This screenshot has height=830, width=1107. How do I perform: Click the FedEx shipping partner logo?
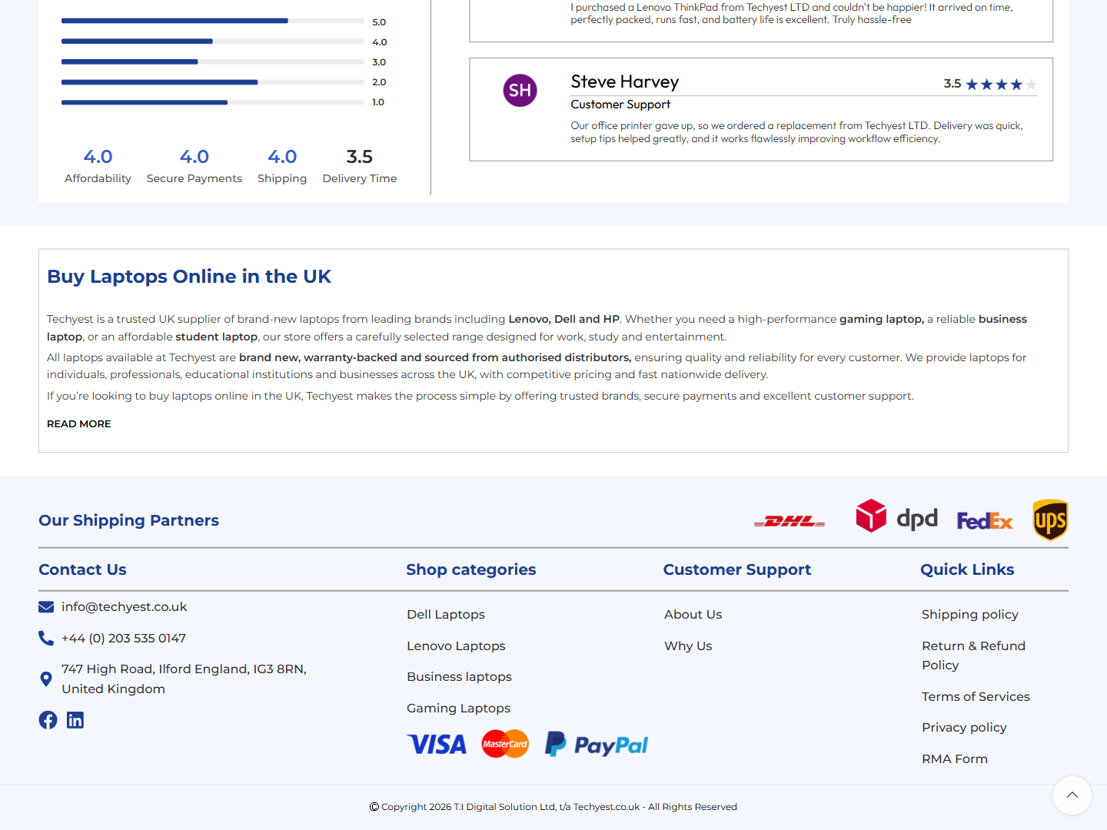coord(985,521)
